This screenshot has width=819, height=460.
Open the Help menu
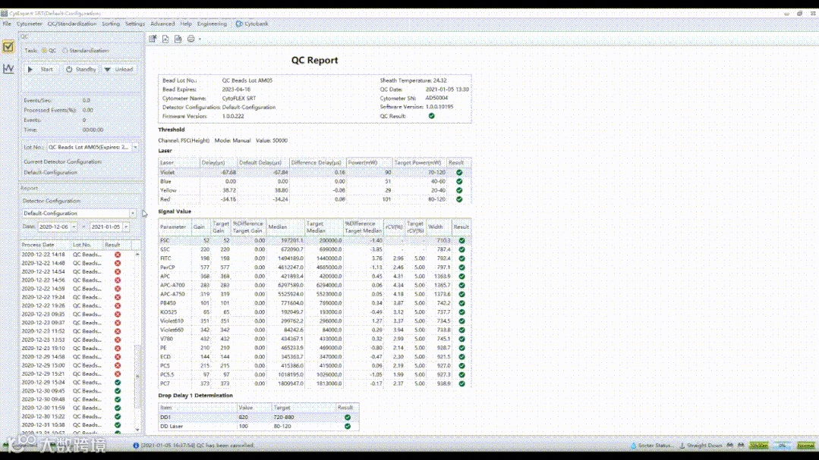coord(186,23)
